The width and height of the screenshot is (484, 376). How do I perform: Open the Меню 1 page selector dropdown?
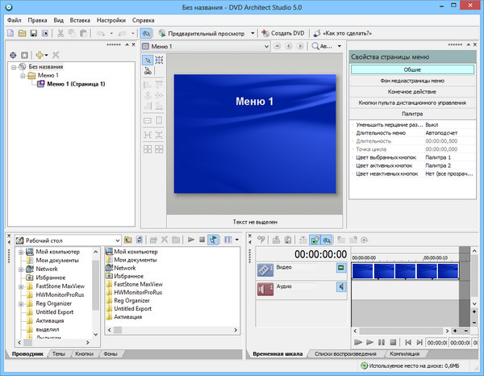pyautogui.click(x=265, y=47)
